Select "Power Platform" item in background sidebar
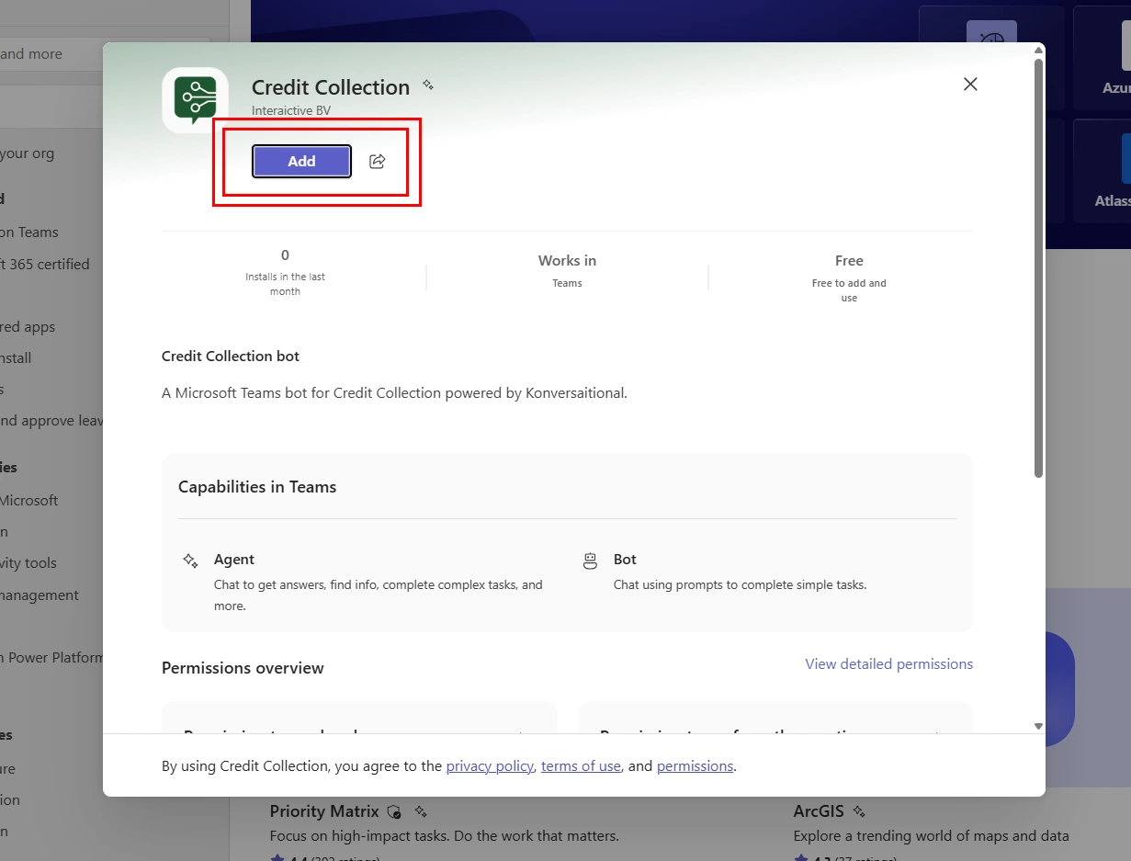 point(52,658)
